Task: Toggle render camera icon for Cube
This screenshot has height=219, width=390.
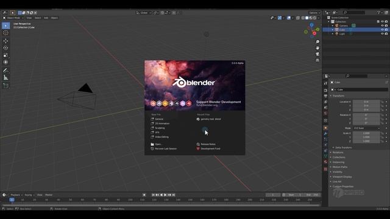Action: click(386, 30)
